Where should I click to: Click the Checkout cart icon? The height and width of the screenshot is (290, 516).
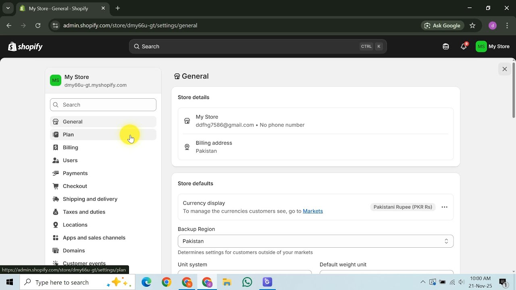(x=56, y=186)
